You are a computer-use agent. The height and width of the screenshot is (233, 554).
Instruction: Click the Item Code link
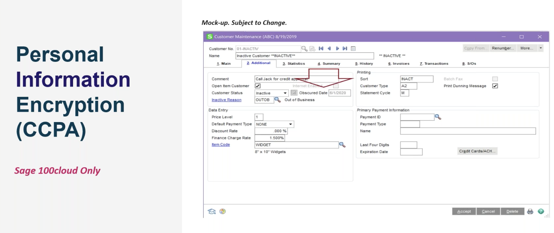click(221, 145)
